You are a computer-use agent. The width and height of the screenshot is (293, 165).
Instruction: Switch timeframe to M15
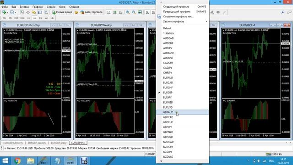click(x=16, y=18)
